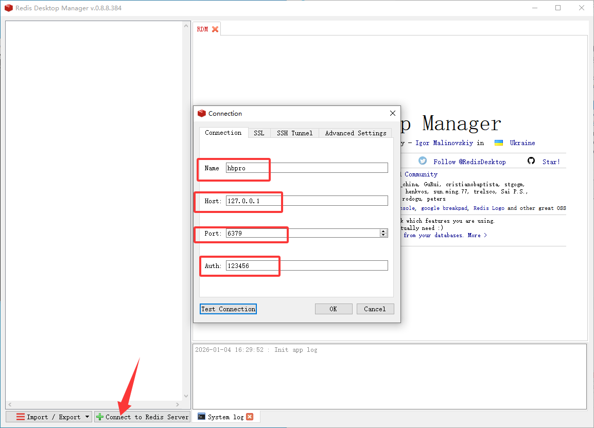Click Connect to Redis Server button
Screen dimensions: 594x428
[143, 417]
